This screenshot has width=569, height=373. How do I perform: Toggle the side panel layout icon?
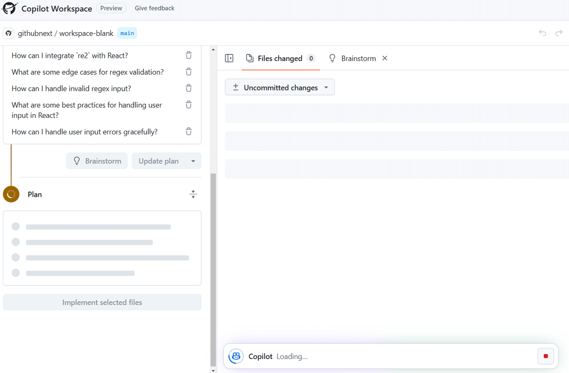pos(229,58)
